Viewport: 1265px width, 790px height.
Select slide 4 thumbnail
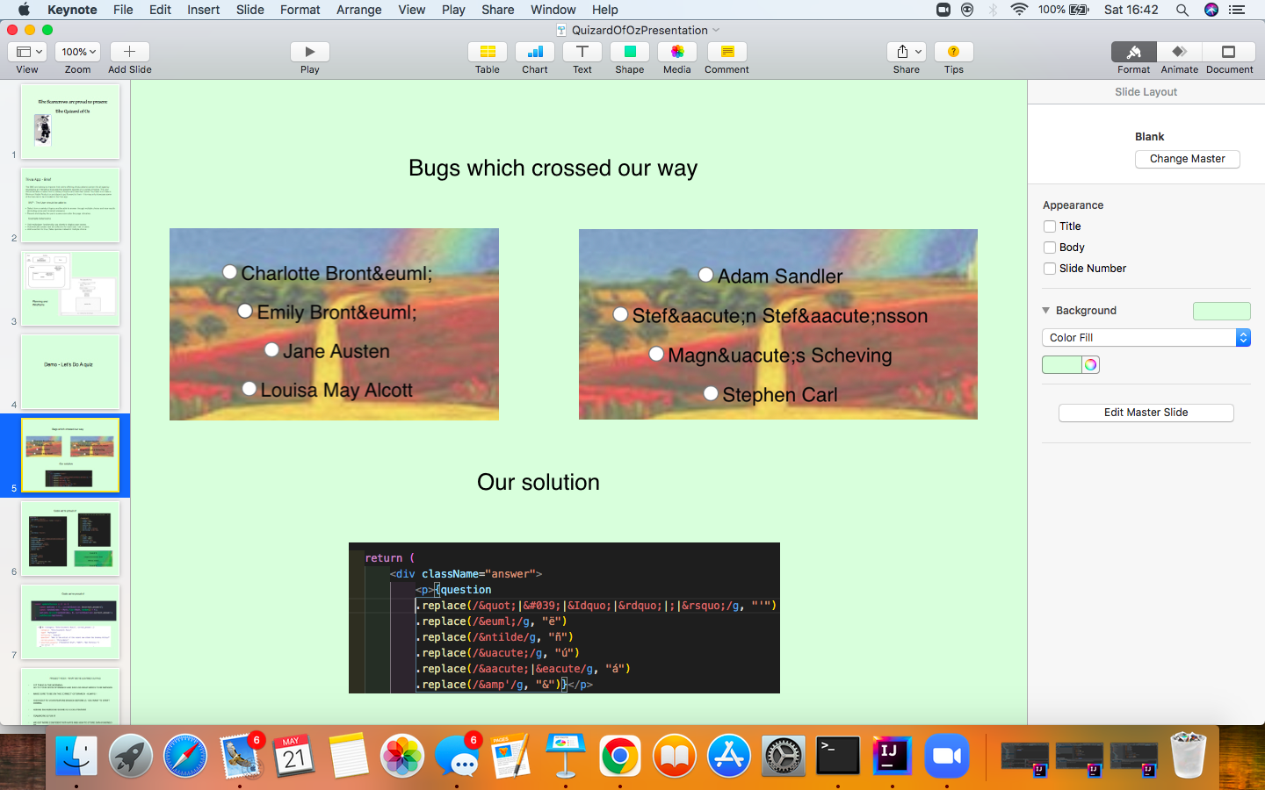[70, 372]
